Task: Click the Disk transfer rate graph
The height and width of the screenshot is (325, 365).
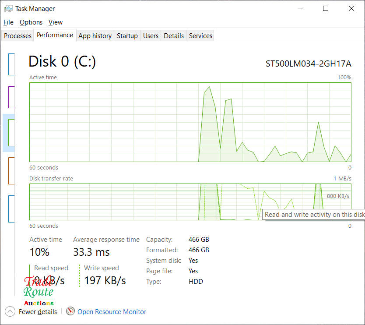Action: (131, 201)
